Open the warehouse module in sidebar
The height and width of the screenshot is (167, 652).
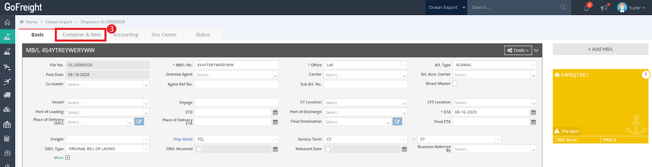pos(7,124)
